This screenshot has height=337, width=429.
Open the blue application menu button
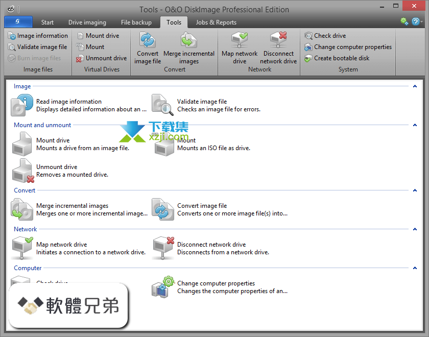[18, 21]
